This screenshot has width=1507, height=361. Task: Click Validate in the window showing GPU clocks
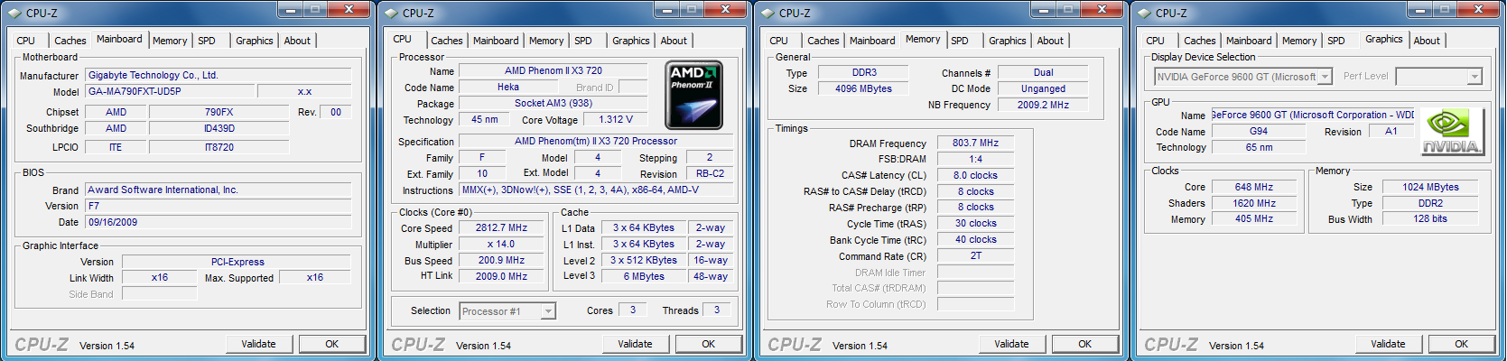[x=1388, y=344]
